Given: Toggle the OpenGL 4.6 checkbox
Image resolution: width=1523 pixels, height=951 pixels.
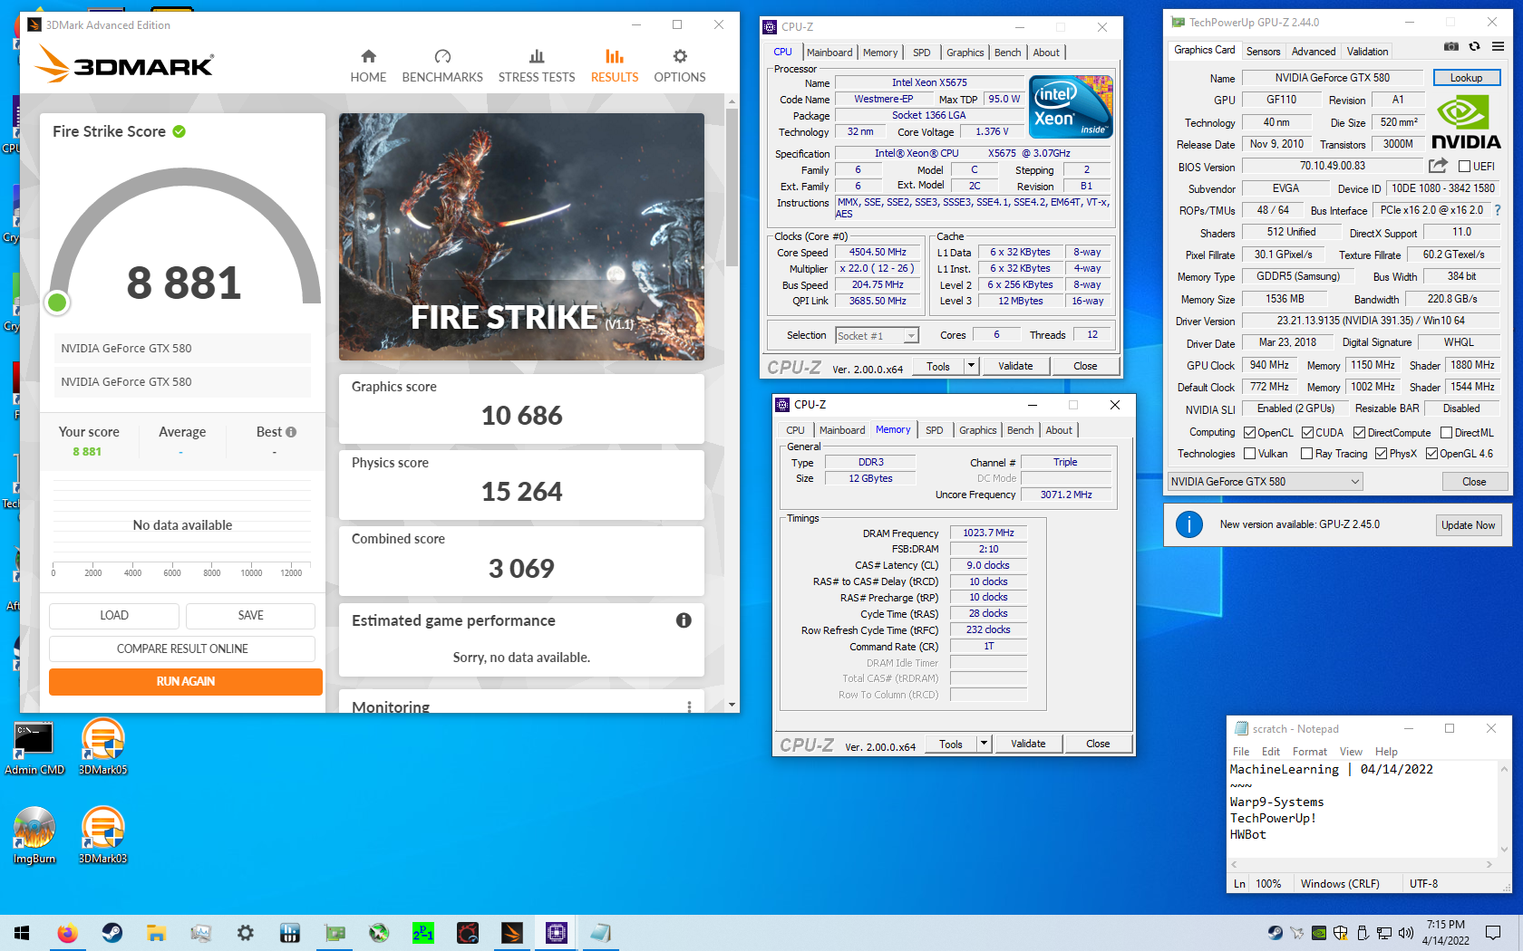Looking at the screenshot, I should tap(1431, 454).
